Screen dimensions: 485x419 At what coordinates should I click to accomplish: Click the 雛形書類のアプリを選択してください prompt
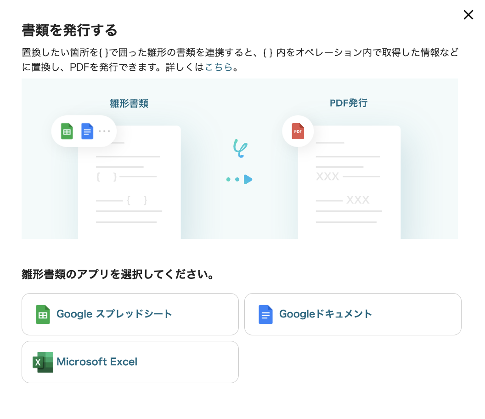(x=118, y=274)
